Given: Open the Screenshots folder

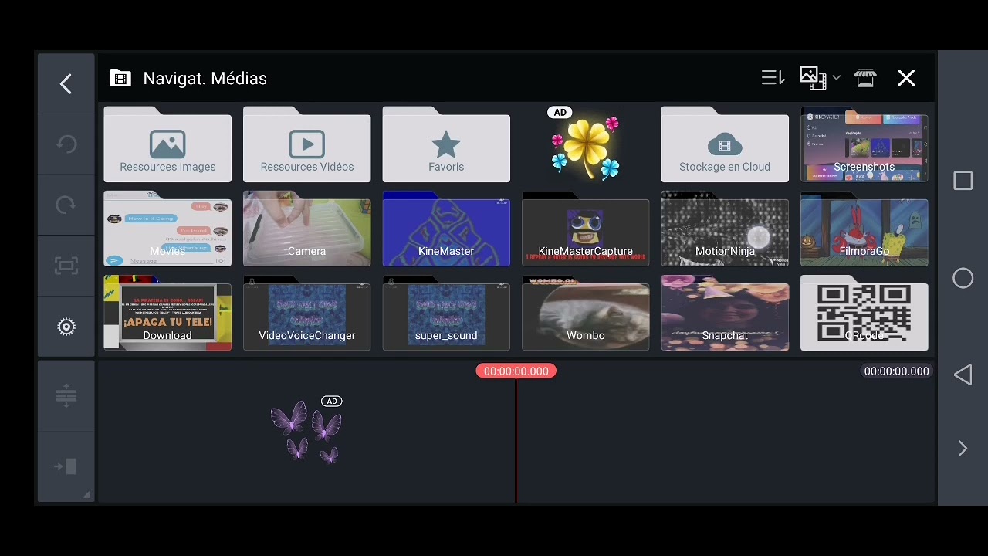Looking at the screenshot, I should point(864,145).
